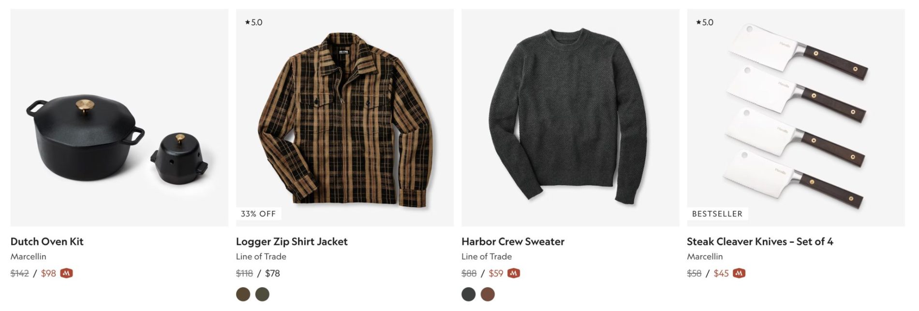Choose rust brown swatch for Harbor Crew Sweater
919x311 pixels.
pos(488,294)
